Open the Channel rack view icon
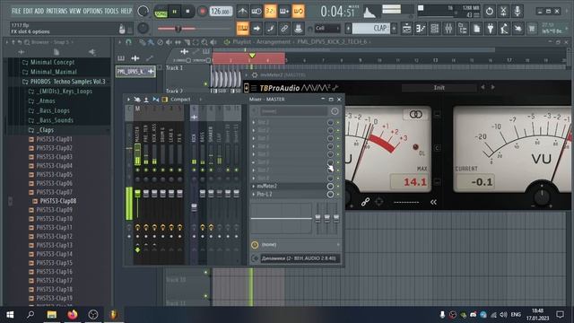This screenshot has width=574, height=323. (x=434, y=28)
